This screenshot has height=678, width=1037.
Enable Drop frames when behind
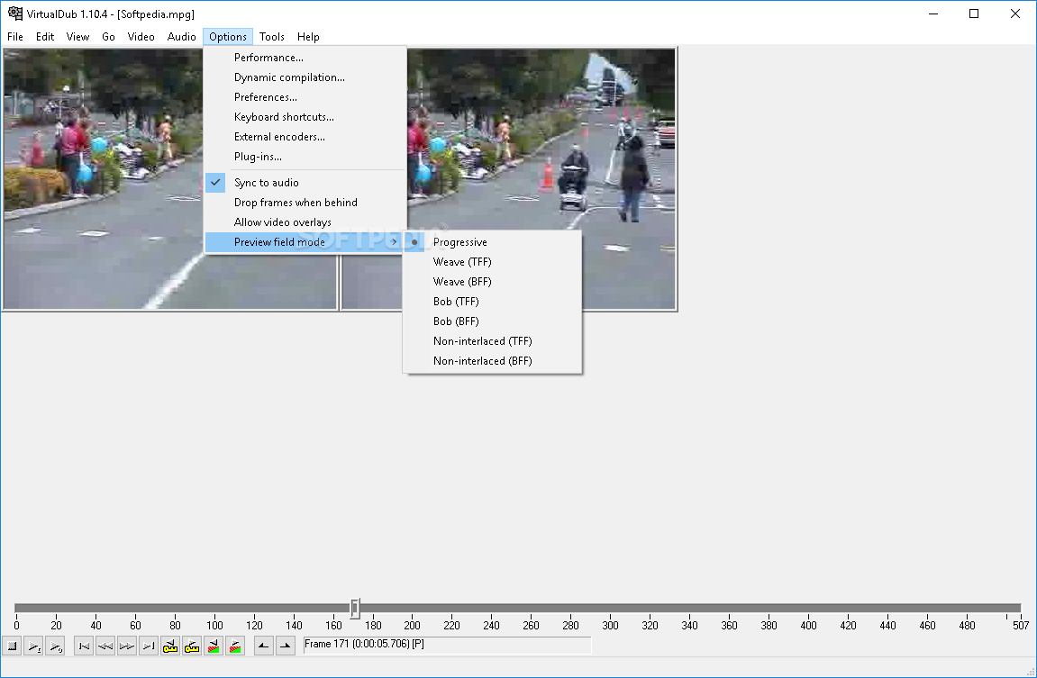click(x=305, y=203)
